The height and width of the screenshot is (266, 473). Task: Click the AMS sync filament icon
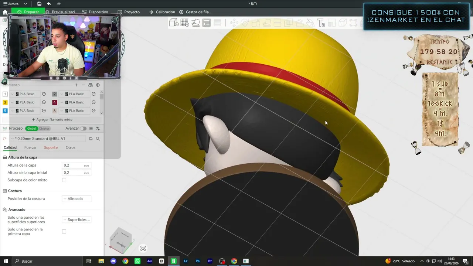[91, 85]
